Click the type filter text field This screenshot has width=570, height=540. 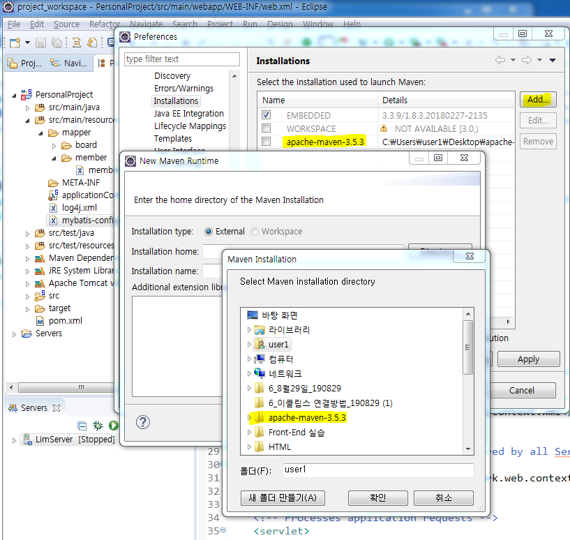click(x=182, y=59)
